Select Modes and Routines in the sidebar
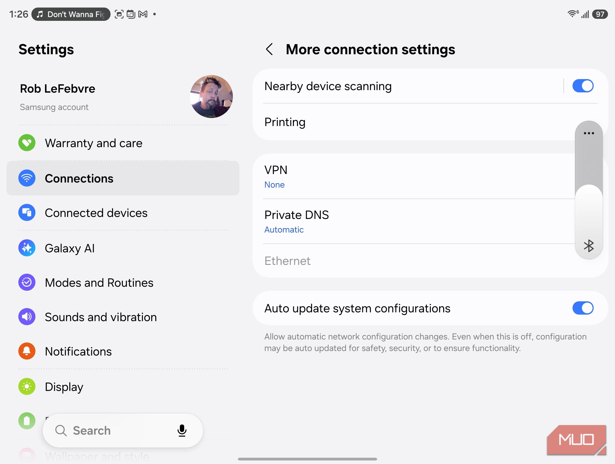615x464 pixels. tap(123, 282)
